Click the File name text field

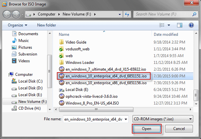point(93,119)
